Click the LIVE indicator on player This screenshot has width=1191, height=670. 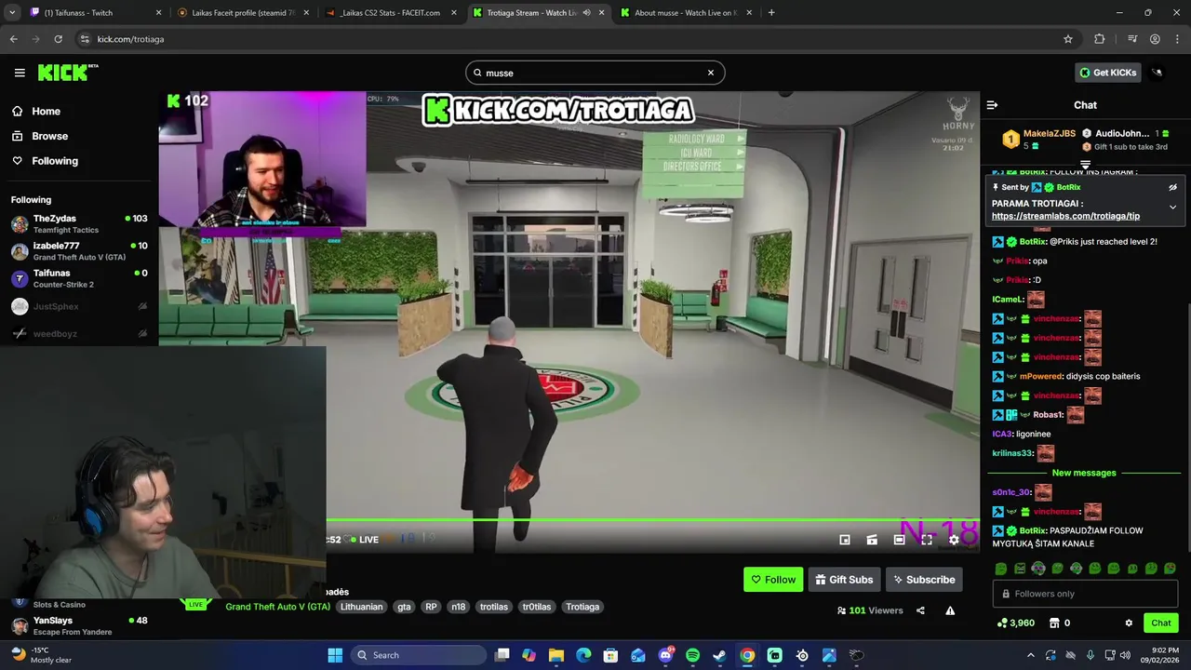click(364, 540)
